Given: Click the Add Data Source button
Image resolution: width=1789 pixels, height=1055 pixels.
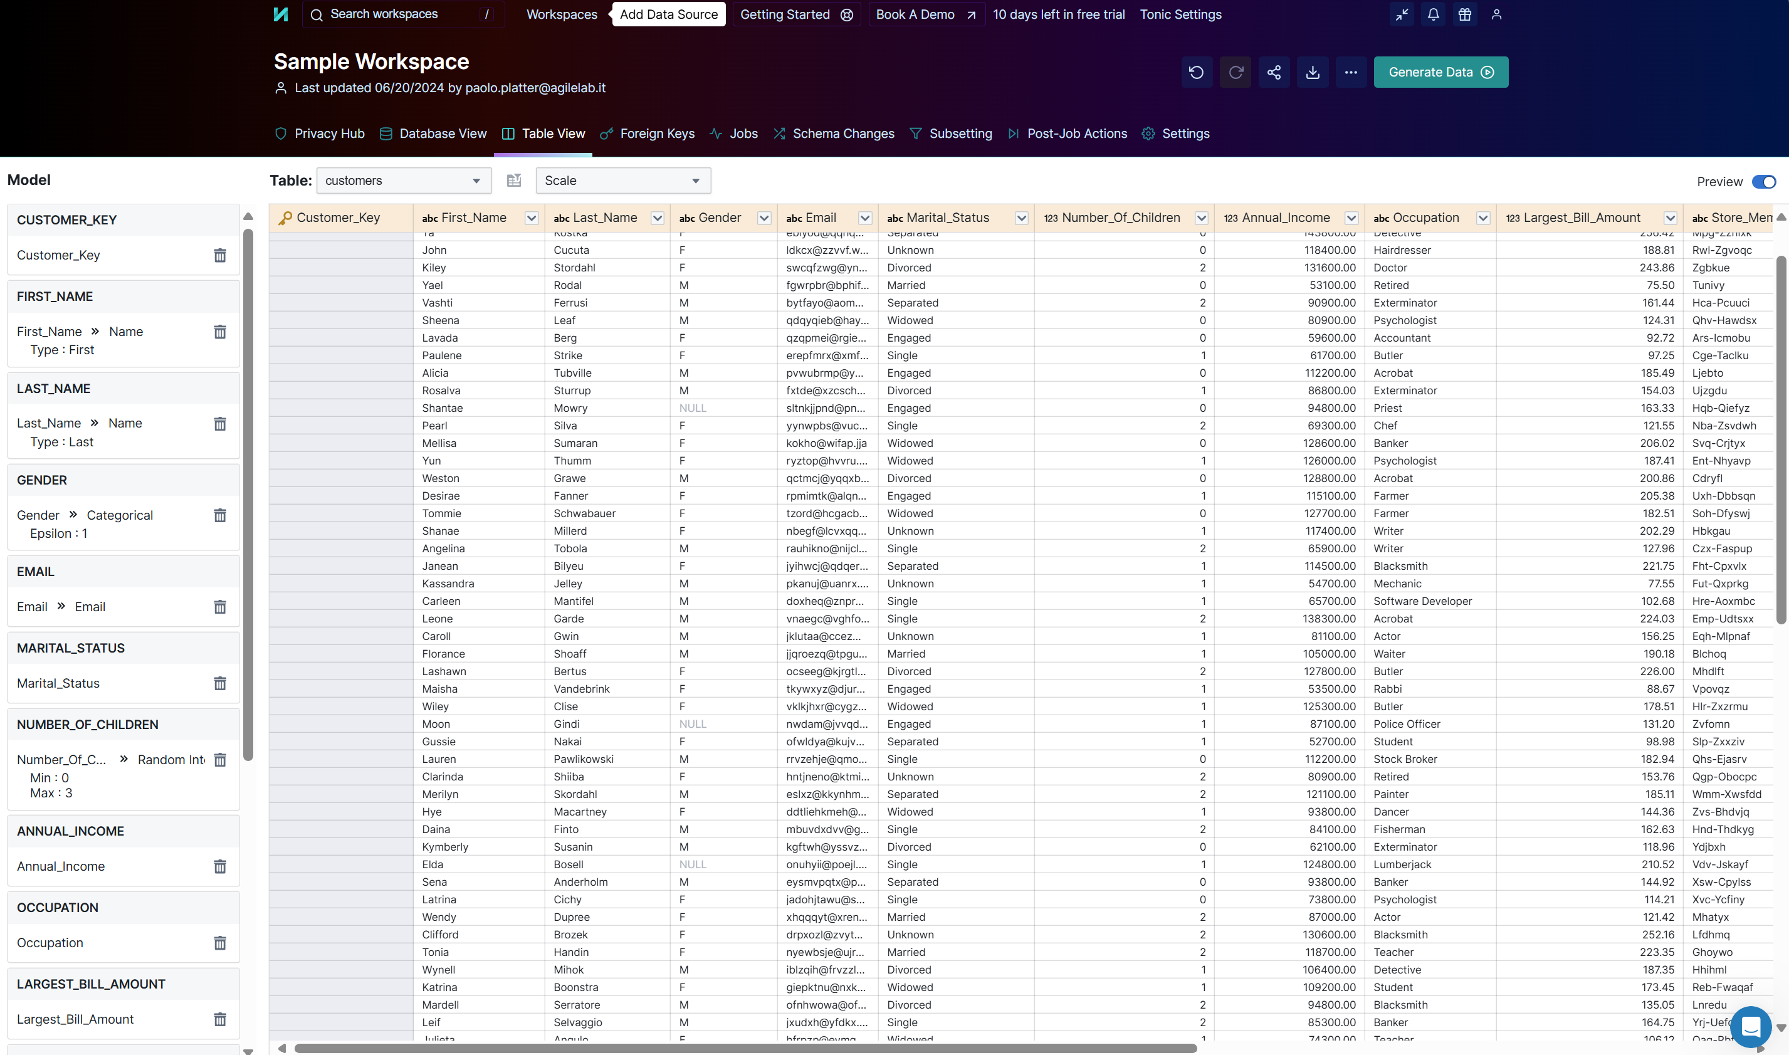Looking at the screenshot, I should pyautogui.click(x=669, y=14).
